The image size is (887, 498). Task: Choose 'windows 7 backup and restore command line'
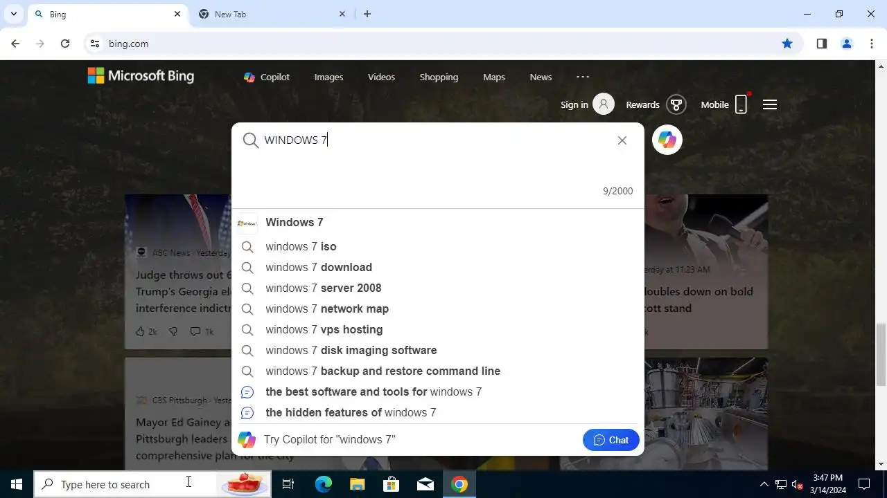pos(438,371)
